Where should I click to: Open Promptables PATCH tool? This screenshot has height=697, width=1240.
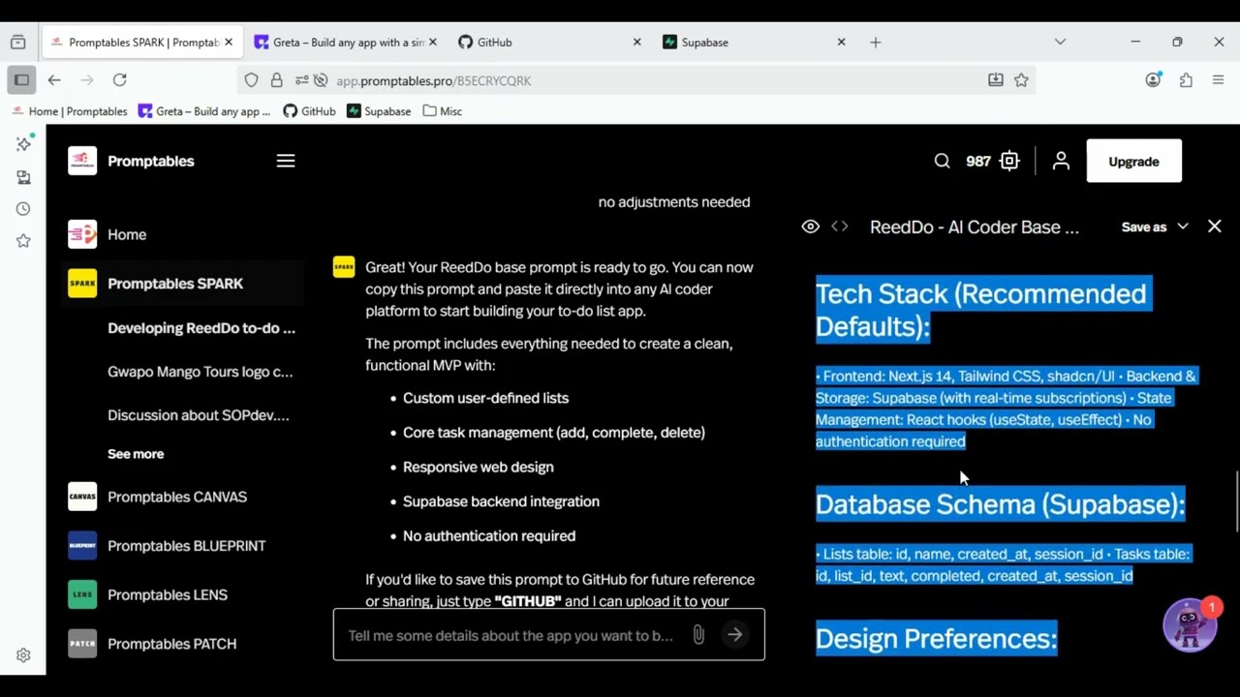pyautogui.click(x=184, y=644)
